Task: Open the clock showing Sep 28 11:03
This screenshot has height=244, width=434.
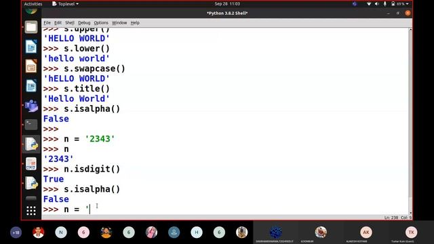Action: pyautogui.click(x=227, y=4)
